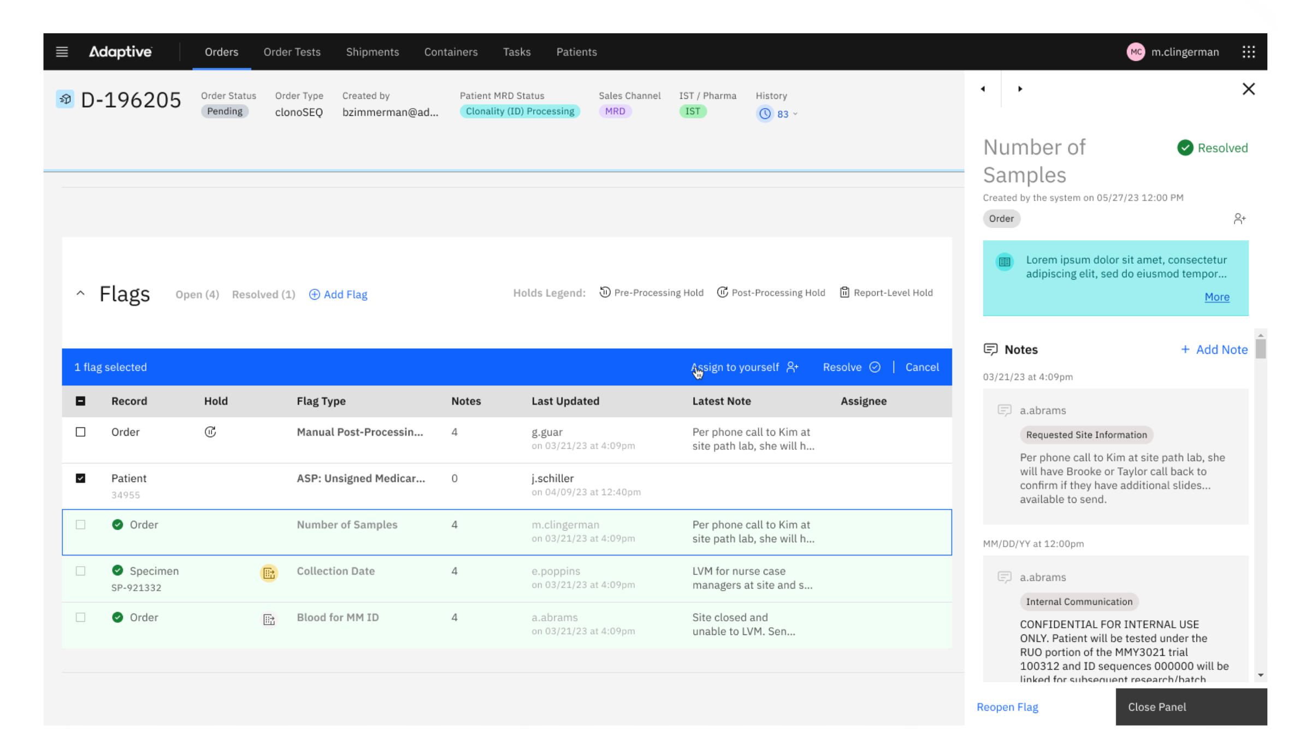Expand the History 83 dropdown
The width and height of the screenshot is (1311, 737).
pyautogui.click(x=795, y=114)
